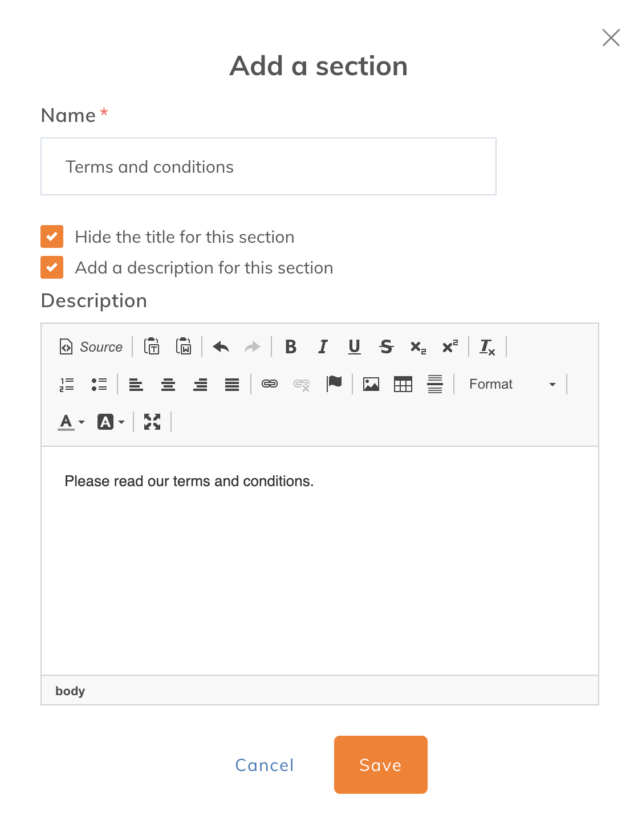Insert a bulleted list

(x=99, y=384)
